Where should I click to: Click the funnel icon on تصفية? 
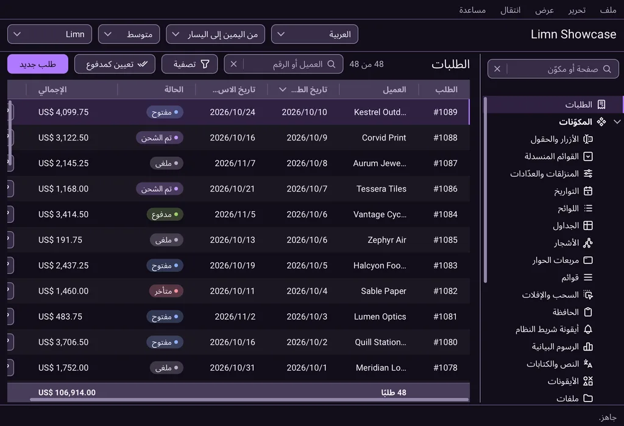click(x=205, y=64)
